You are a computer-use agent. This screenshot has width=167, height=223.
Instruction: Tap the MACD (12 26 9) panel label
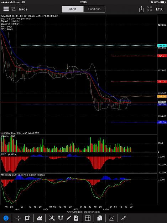coord(23,175)
